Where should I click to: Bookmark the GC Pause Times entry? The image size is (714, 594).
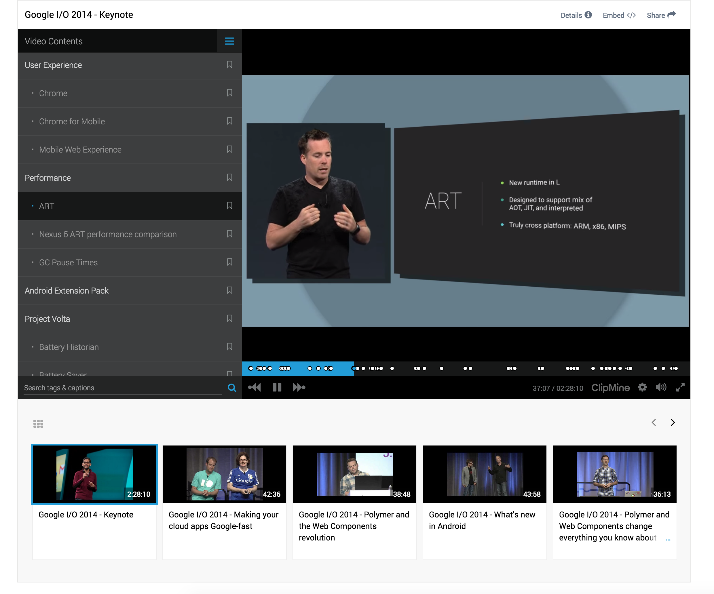click(229, 262)
